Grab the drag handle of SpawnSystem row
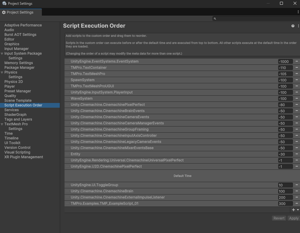This screenshot has width=300, height=233. tap(67, 80)
